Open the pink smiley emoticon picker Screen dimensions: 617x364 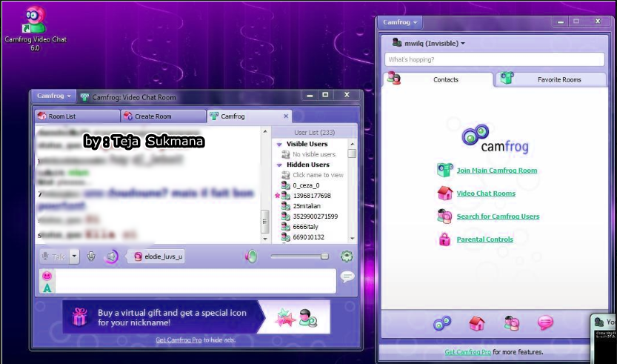click(x=47, y=276)
